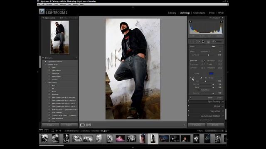Click the Lightroom Lr logo

[x=42, y=12]
